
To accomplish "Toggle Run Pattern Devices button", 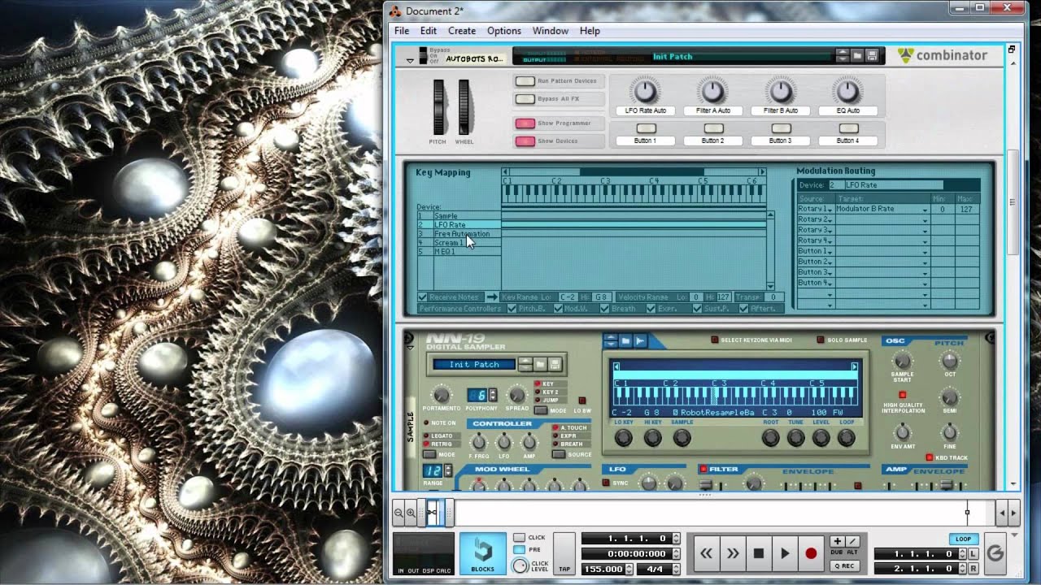I will [525, 81].
